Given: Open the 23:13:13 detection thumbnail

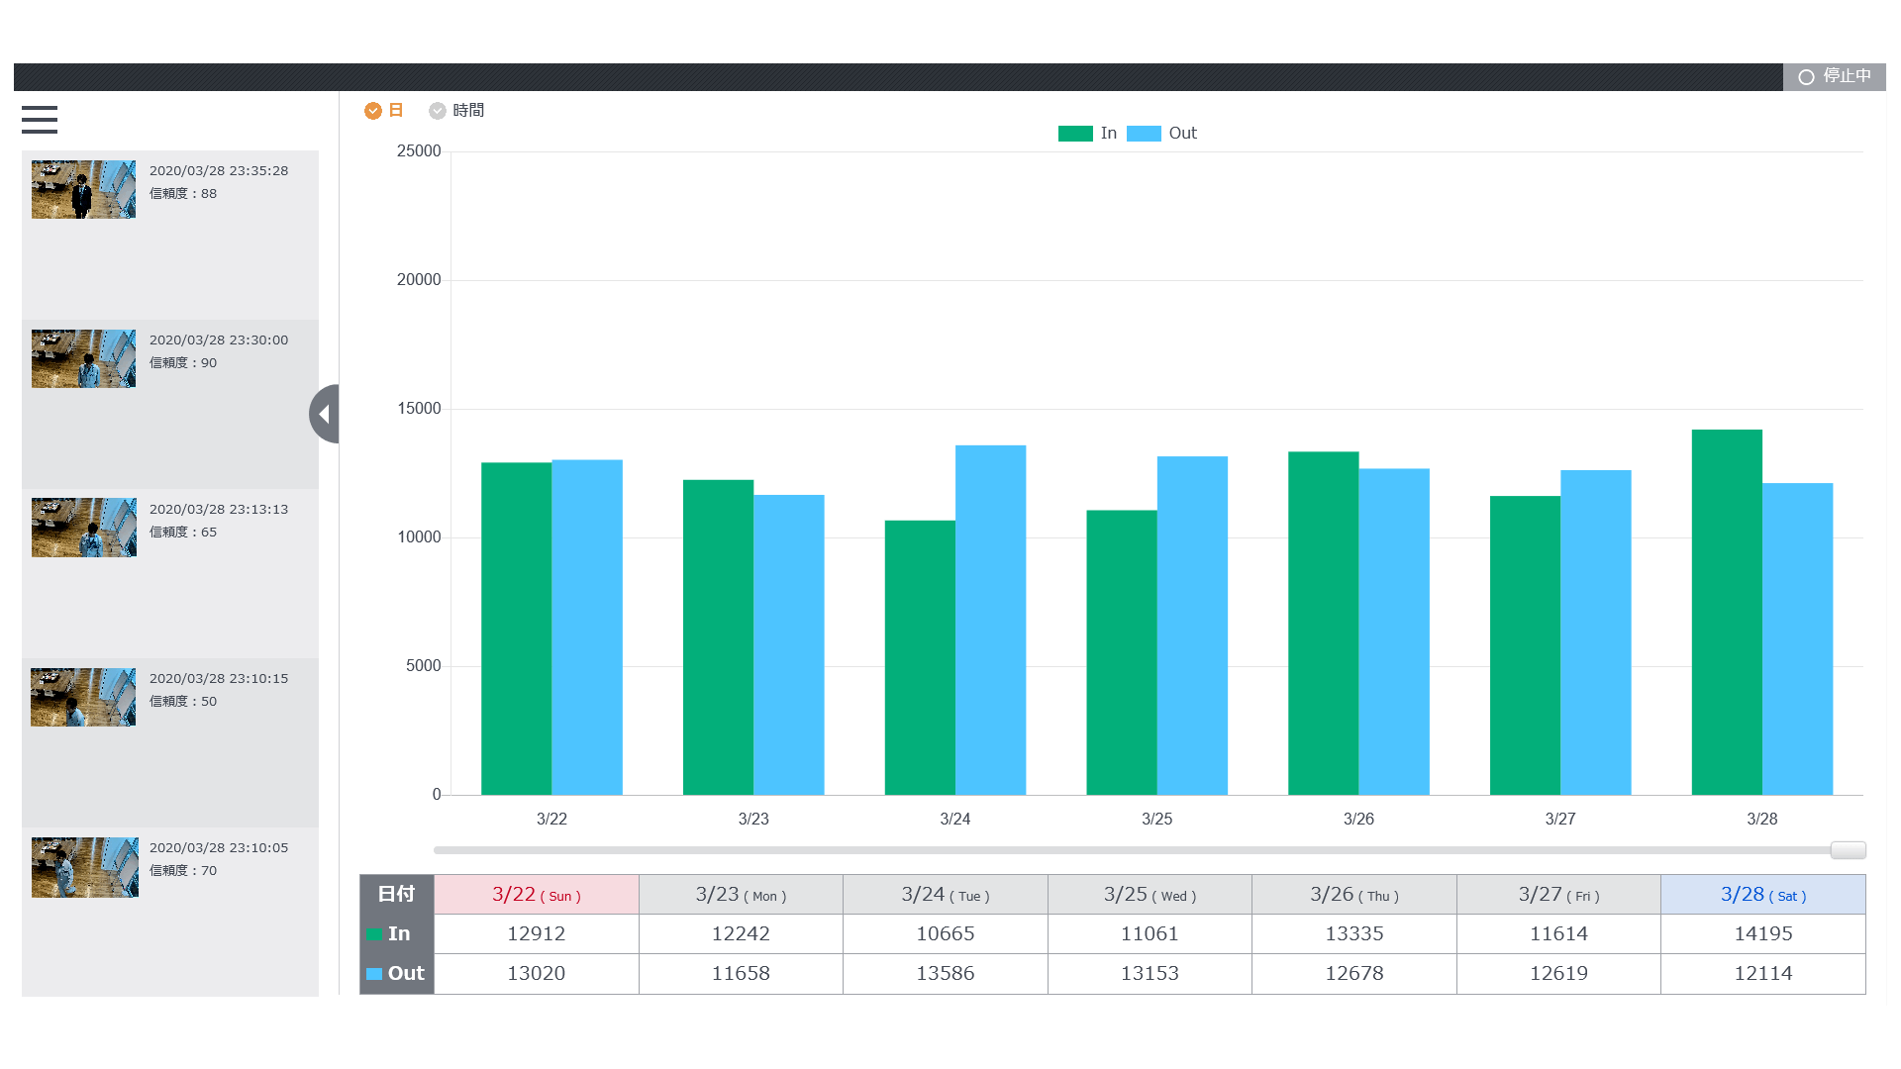Looking at the screenshot, I should pyautogui.click(x=83, y=528).
